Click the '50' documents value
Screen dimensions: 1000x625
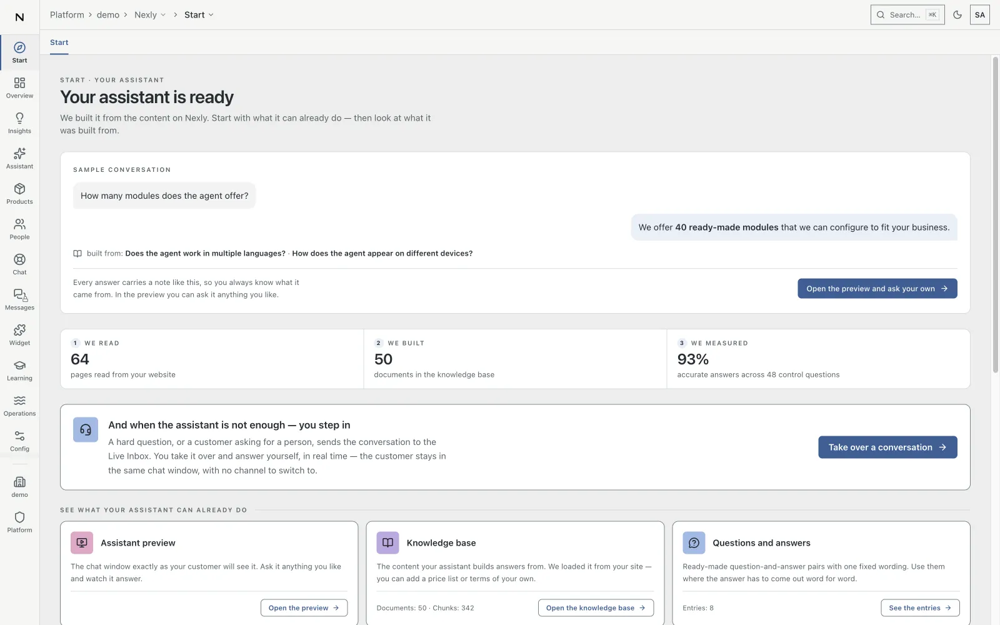[x=383, y=359]
